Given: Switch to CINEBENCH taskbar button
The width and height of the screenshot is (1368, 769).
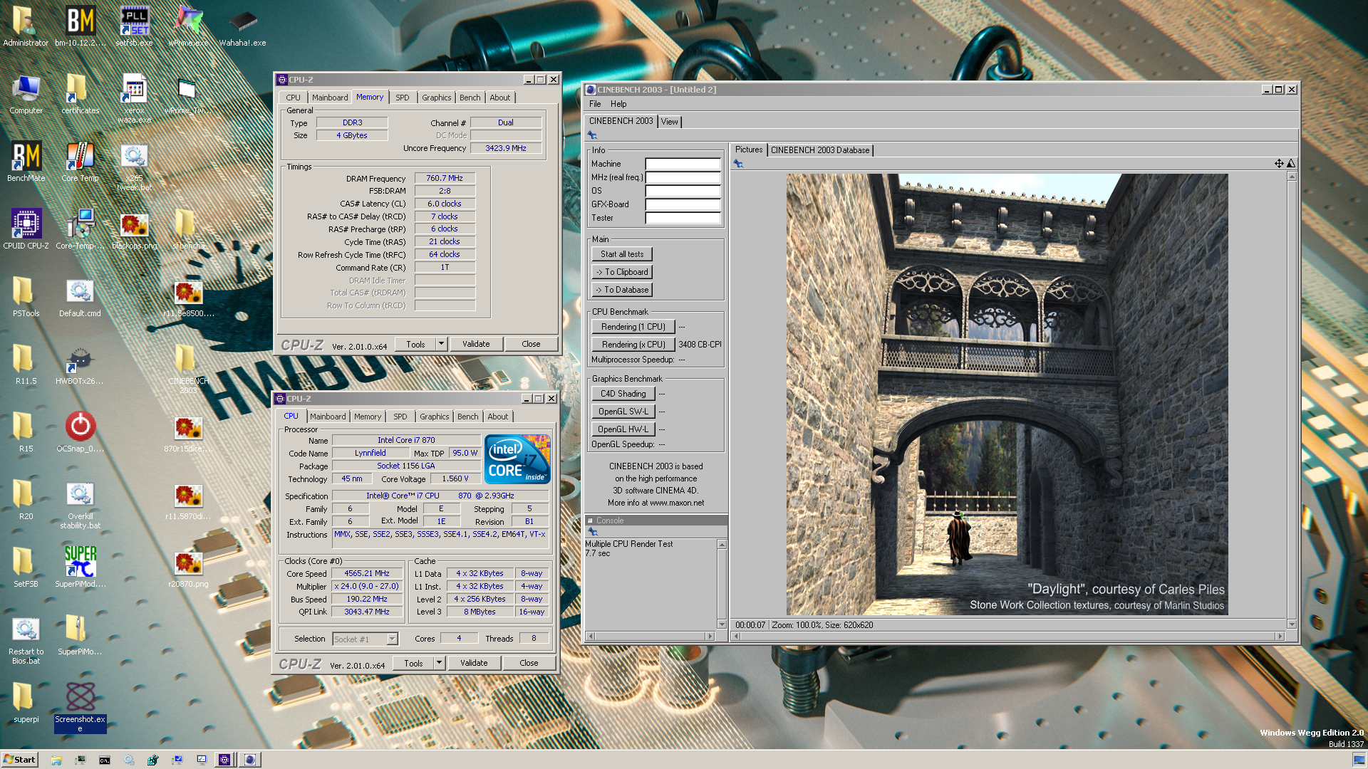Looking at the screenshot, I should 249,760.
